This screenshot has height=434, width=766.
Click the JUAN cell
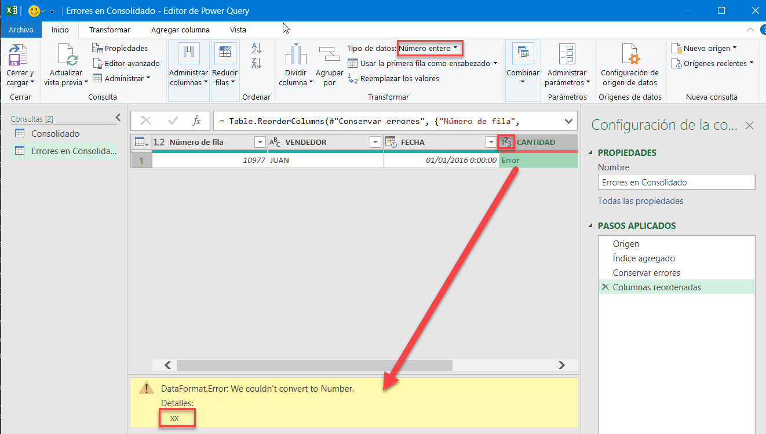(x=325, y=160)
